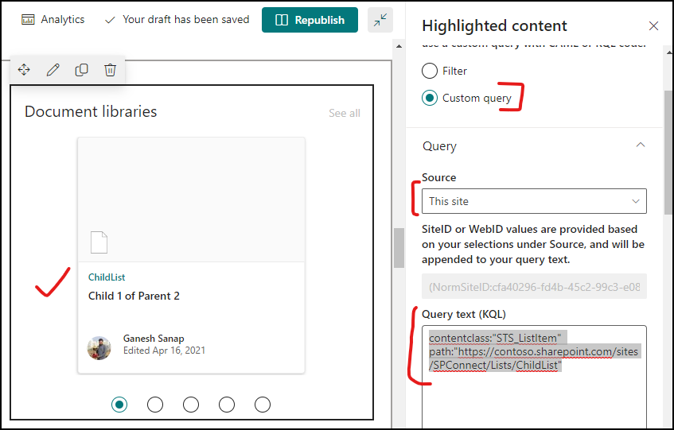674x430 pixels.
Task: Open the ChildList link on the card
Action: 107,277
